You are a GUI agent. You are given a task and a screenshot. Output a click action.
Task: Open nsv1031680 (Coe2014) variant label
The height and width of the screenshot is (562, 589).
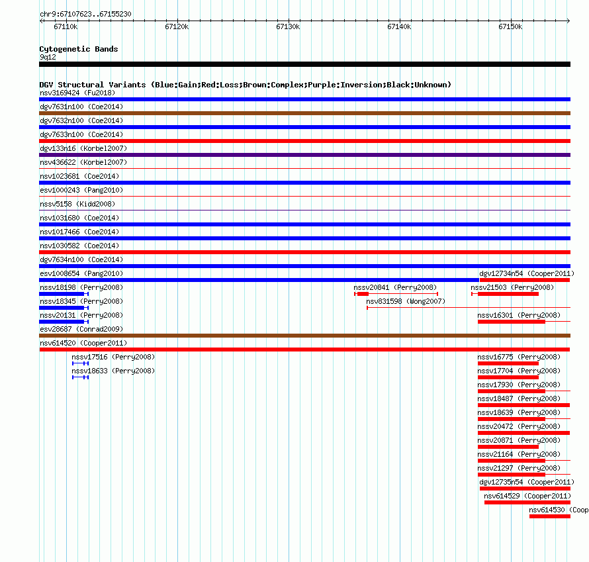tap(79, 218)
